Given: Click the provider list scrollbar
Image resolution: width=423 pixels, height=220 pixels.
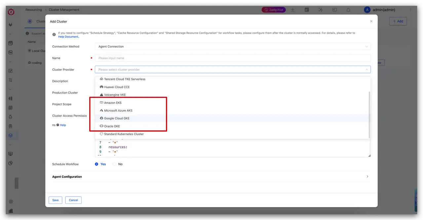Looking at the screenshot, I should point(369,115).
